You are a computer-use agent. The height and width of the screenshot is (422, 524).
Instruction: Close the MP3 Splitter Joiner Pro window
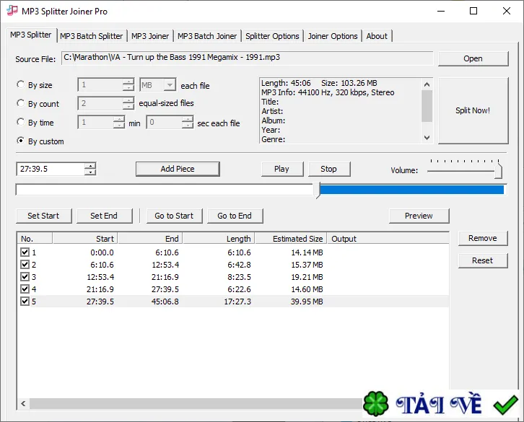point(507,11)
